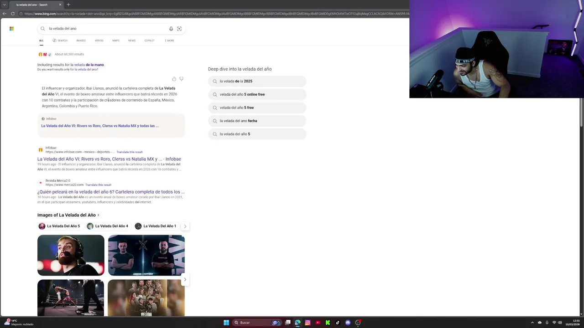This screenshot has height=328, width=584.
Task: Open the OBS icon on the taskbar
Action: coord(358,323)
